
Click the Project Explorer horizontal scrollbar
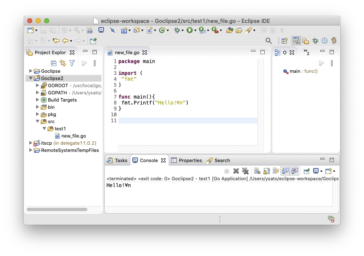(57, 209)
